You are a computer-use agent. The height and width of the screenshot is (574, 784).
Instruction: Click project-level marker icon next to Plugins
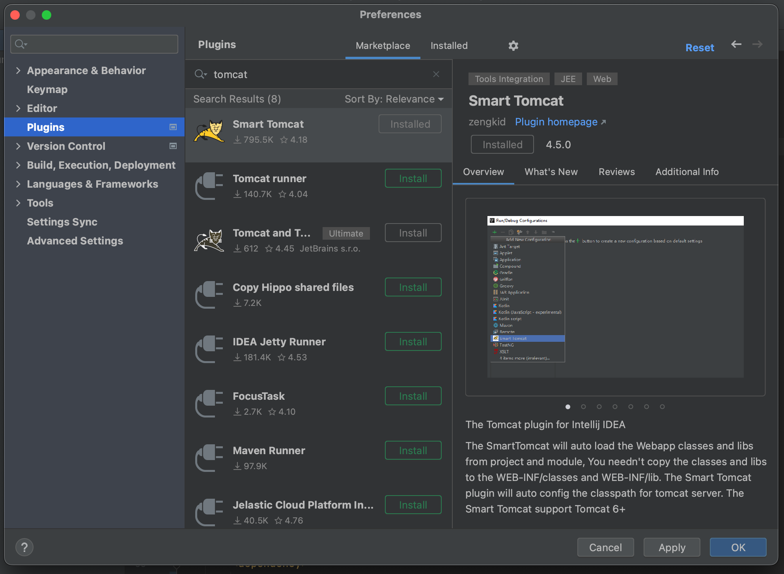coord(173,127)
